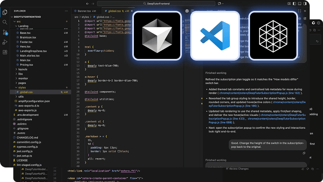Image resolution: width=323 pixels, height=182 pixels.
Task: Click the OpenAI Codex icon above the editor
Action: 187,11
